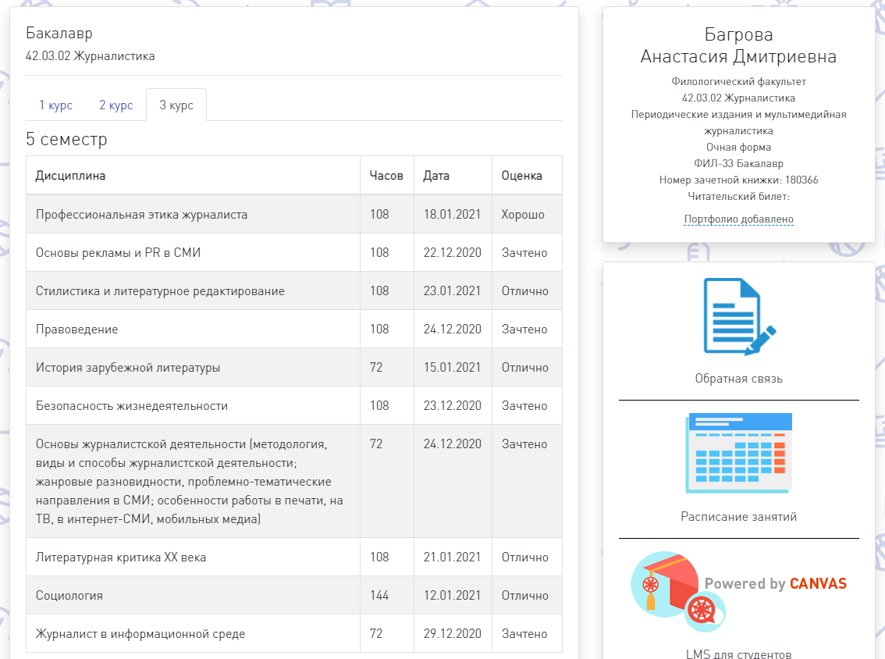
Task: Click the Оценка column header
Action: click(x=522, y=176)
